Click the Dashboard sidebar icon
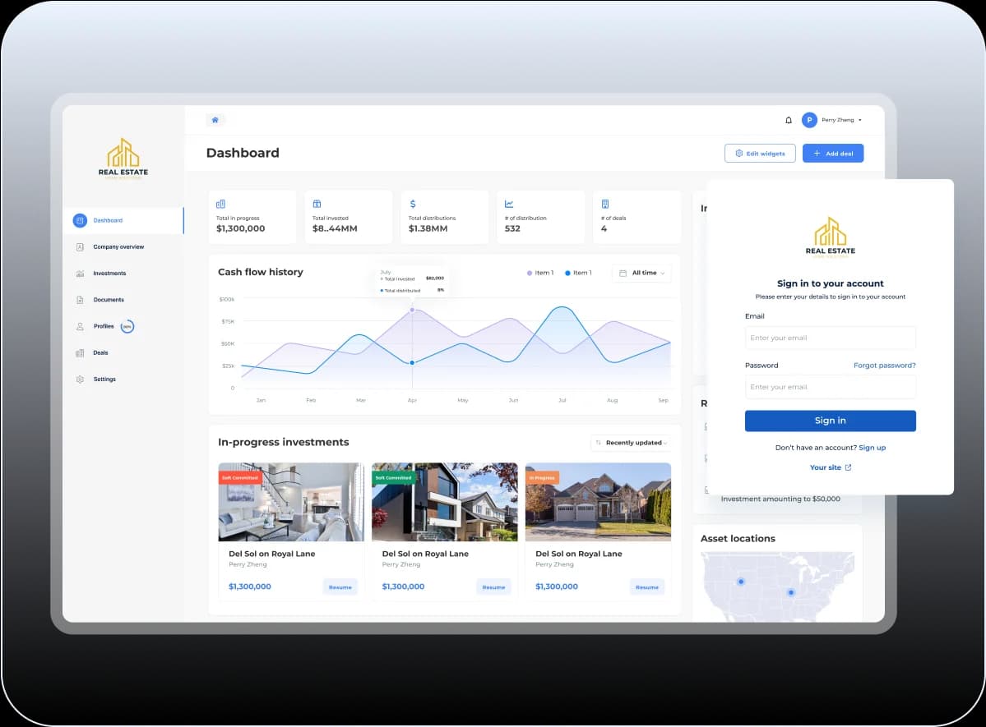The width and height of the screenshot is (986, 727). click(80, 220)
